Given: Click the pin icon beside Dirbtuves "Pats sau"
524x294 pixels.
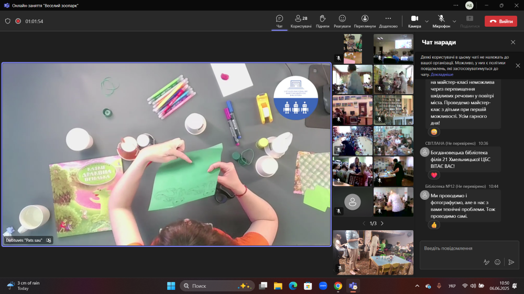Looking at the screenshot, I should point(48,240).
